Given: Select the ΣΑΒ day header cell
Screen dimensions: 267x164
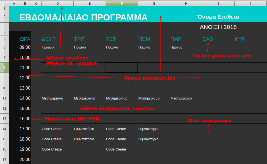Looking at the screenshot, I should 208,39.
